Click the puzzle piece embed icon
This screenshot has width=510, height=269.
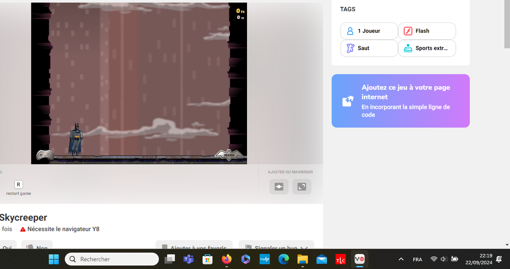[x=348, y=101]
